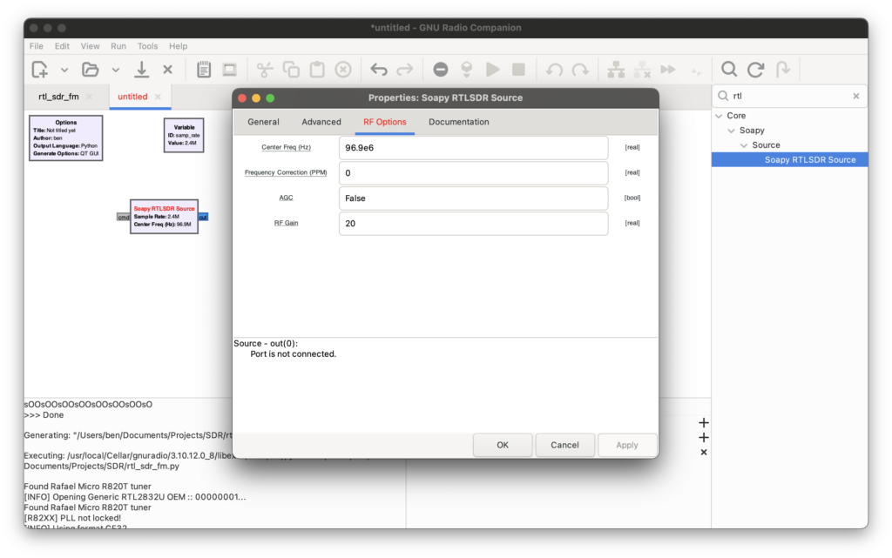The width and height of the screenshot is (892, 558).
Task: Click the undo arrow in the toolbar
Action: coord(379,70)
